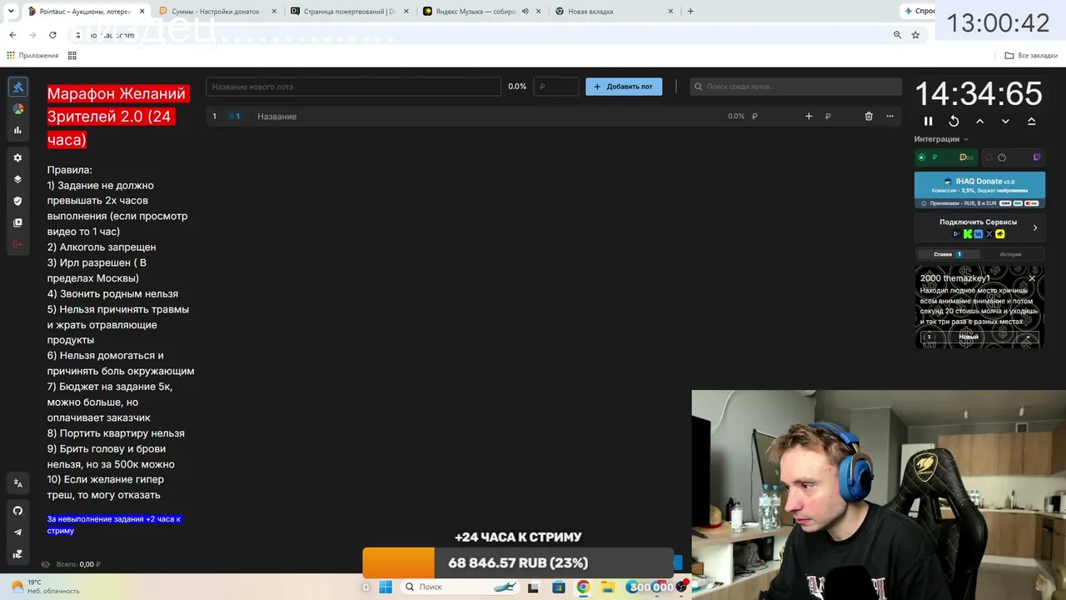The image size is (1066, 600).
Task: Open the auction gavel page in sidebar
Action: 17,87
